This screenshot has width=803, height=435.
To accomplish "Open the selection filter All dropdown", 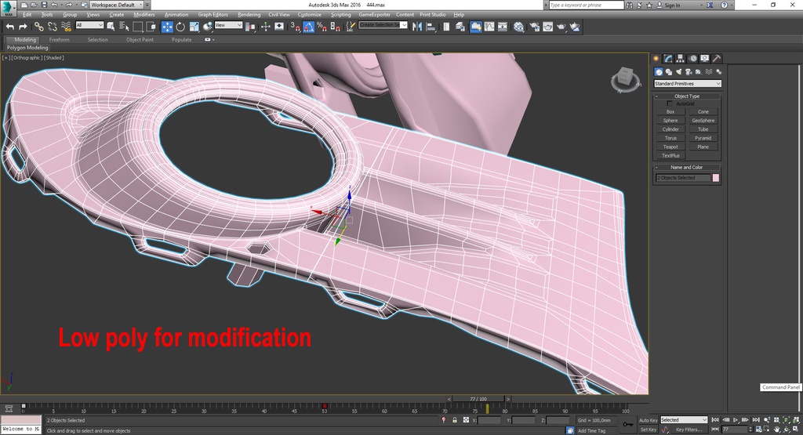I will coord(89,24).
